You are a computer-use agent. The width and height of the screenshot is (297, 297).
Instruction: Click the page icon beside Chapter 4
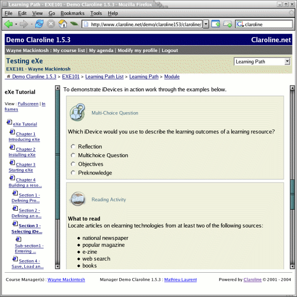click(12, 178)
